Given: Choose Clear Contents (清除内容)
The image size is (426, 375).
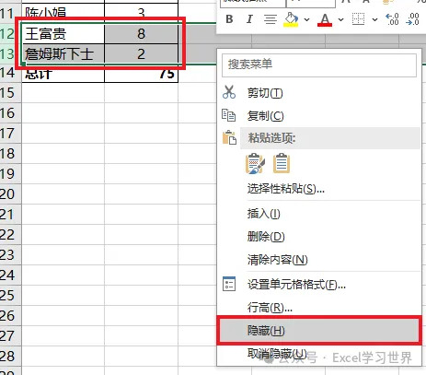Looking at the screenshot, I should (x=319, y=260).
